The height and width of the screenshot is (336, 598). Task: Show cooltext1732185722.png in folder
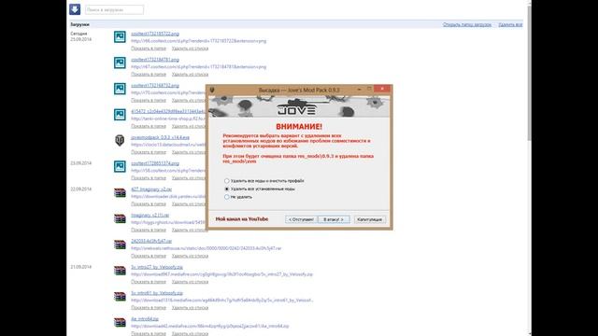pyautogui.click(x=149, y=49)
